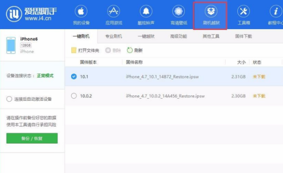
Task: Click 正常模式 connection status text
Action: [45, 76]
